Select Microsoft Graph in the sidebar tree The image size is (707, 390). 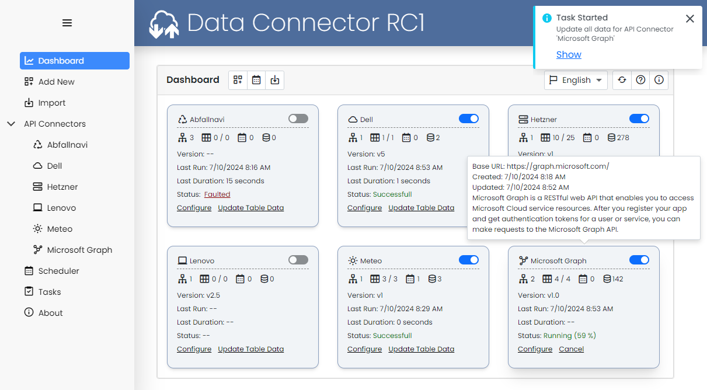click(79, 250)
